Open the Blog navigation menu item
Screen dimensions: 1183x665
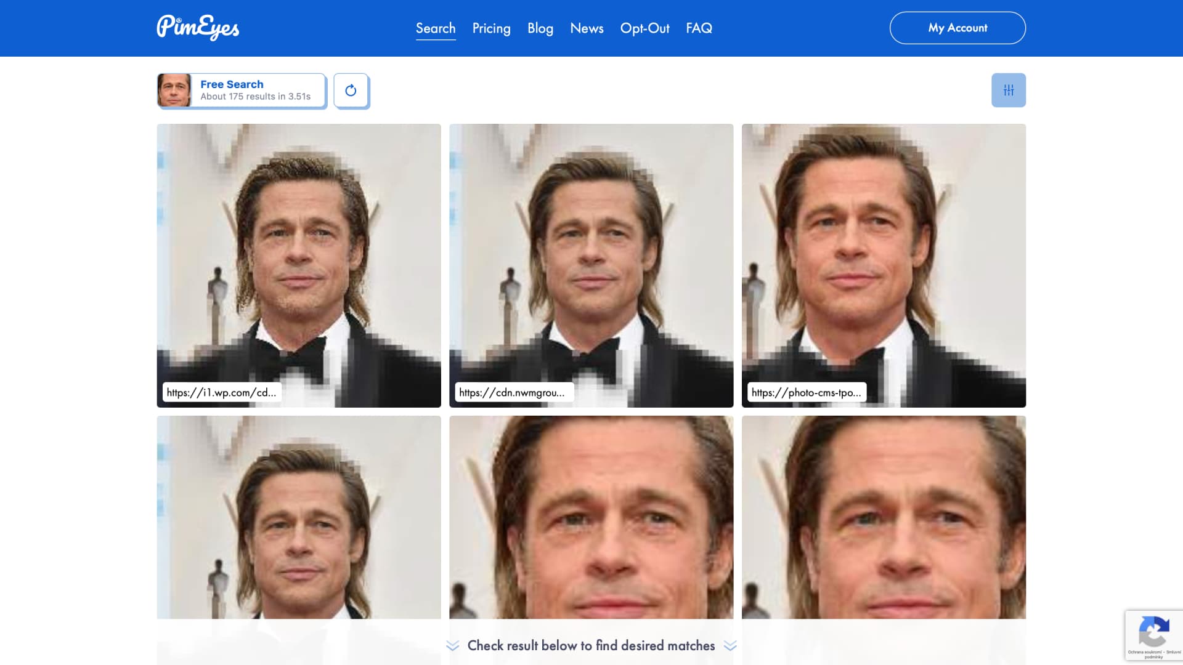pyautogui.click(x=540, y=28)
